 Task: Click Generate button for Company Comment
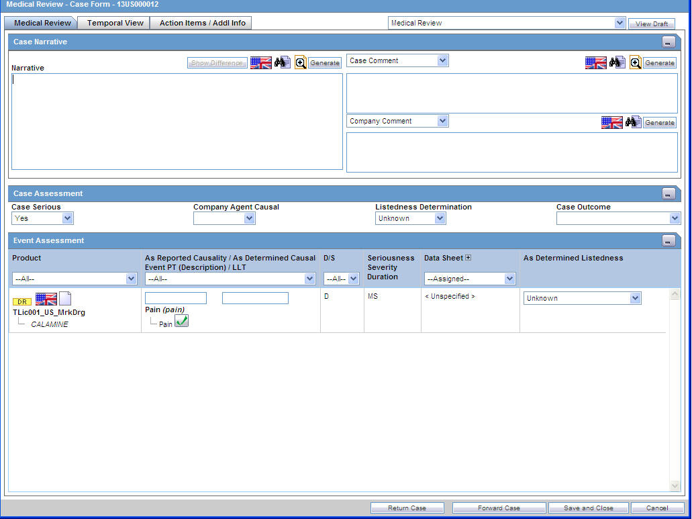[659, 123]
